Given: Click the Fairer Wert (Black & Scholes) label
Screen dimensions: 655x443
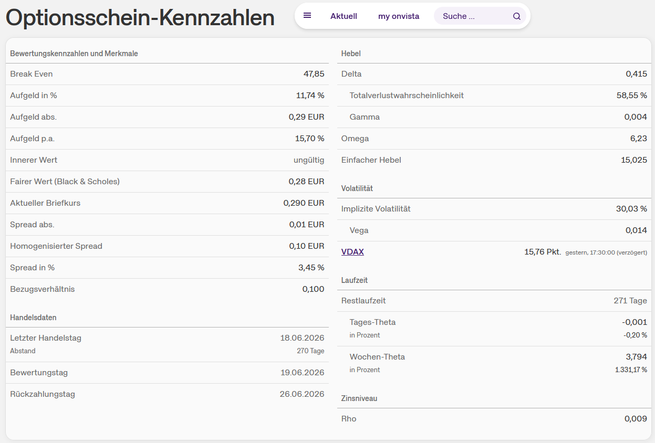Looking at the screenshot, I should click(65, 182).
